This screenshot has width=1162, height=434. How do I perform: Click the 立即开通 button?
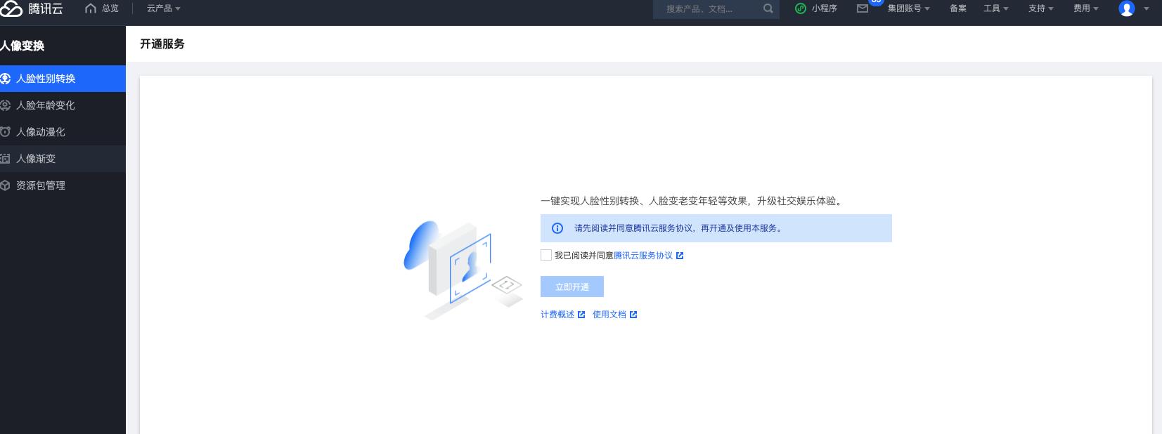pyautogui.click(x=572, y=287)
